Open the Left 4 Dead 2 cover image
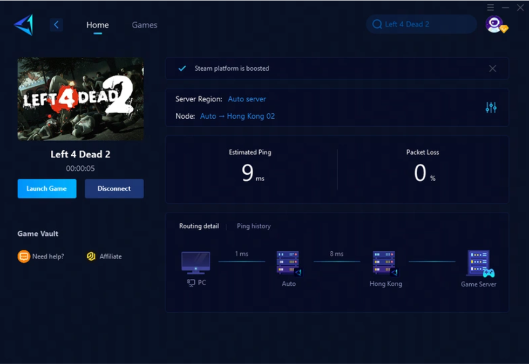Viewport: 529px width, 364px height. point(80,99)
